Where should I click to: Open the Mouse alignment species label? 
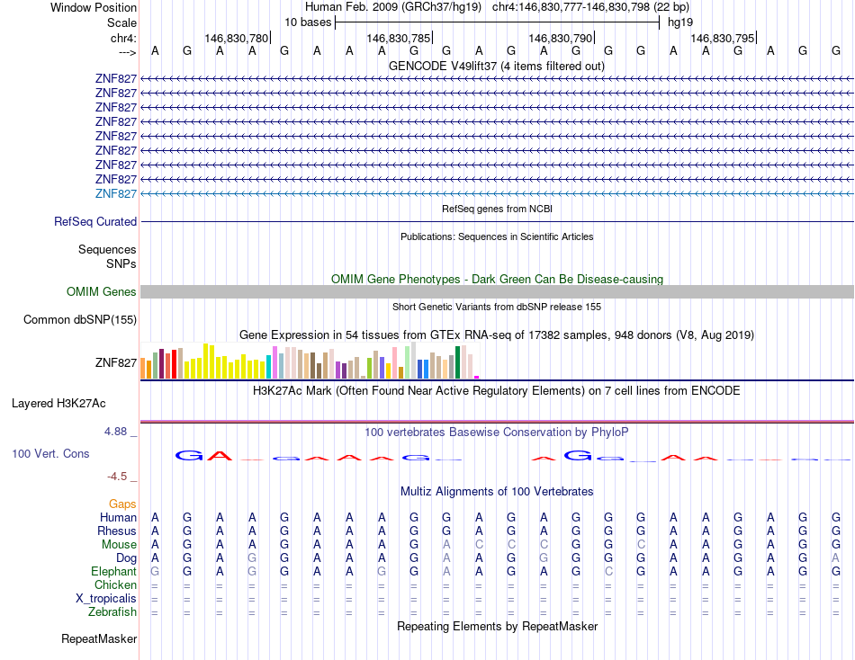(x=119, y=545)
